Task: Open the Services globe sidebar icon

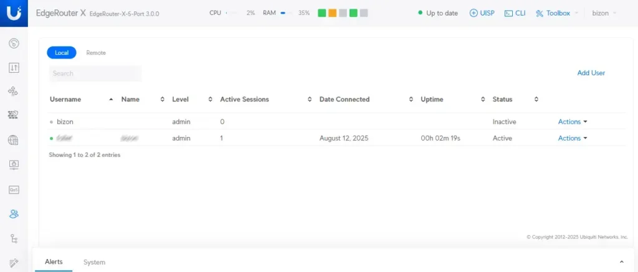Action: [x=14, y=141]
